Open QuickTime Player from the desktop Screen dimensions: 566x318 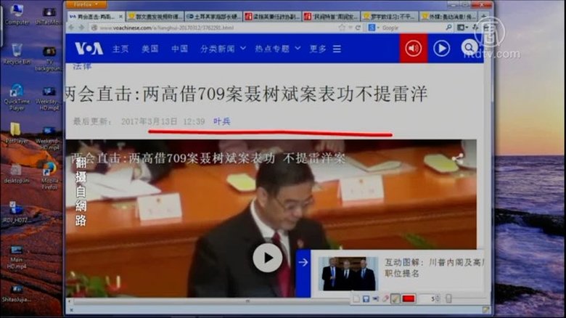pyautogui.click(x=16, y=94)
